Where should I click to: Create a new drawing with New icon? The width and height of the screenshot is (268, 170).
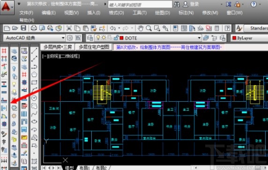[7, 28]
